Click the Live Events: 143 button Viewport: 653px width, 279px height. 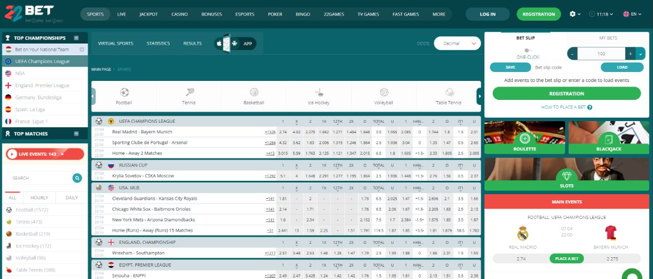click(45, 154)
